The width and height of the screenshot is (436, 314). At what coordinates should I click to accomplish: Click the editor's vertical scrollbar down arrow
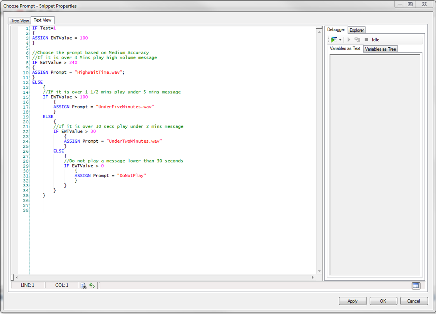click(x=320, y=271)
